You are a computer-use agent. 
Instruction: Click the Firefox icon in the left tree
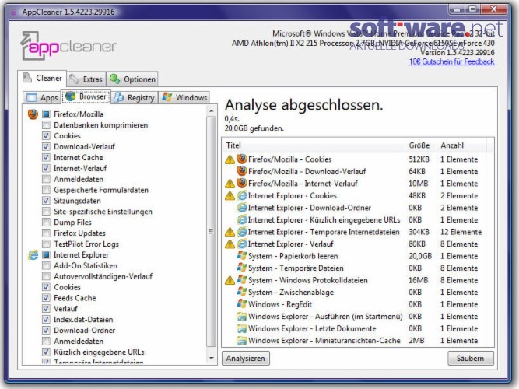tap(33, 114)
